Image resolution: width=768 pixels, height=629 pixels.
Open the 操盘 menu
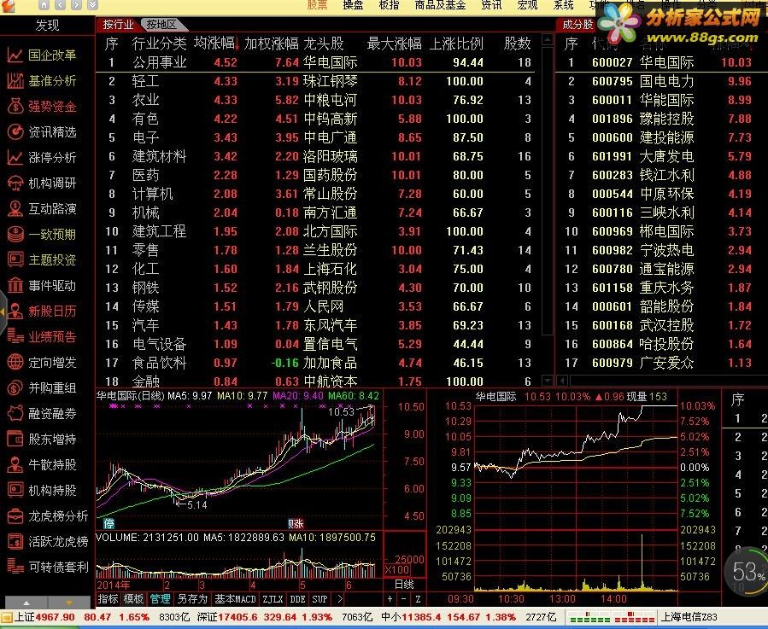click(353, 5)
